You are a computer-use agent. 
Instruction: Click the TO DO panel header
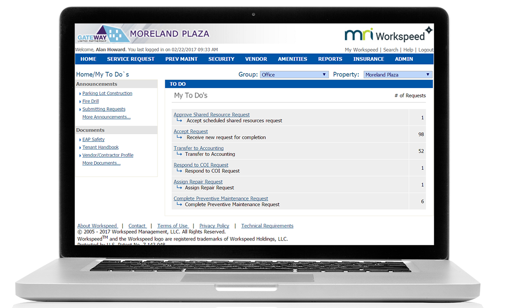click(299, 84)
